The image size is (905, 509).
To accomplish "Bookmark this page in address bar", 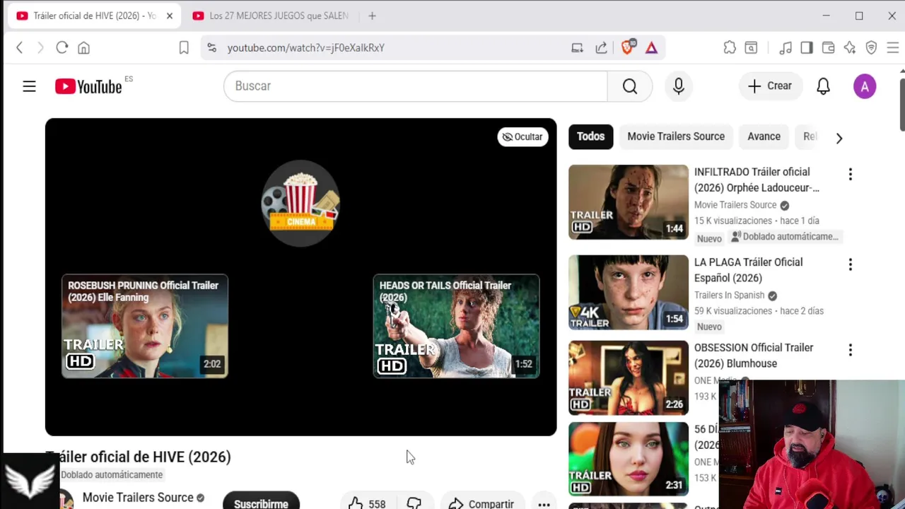I will pos(184,47).
